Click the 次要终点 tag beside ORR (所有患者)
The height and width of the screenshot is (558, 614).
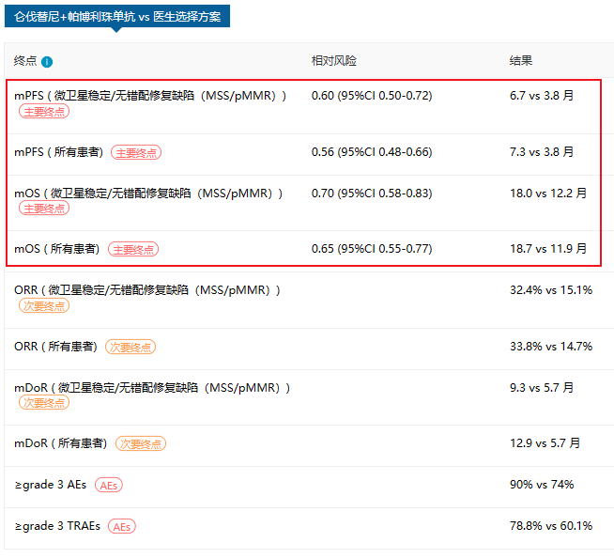pyautogui.click(x=130, y=347)
